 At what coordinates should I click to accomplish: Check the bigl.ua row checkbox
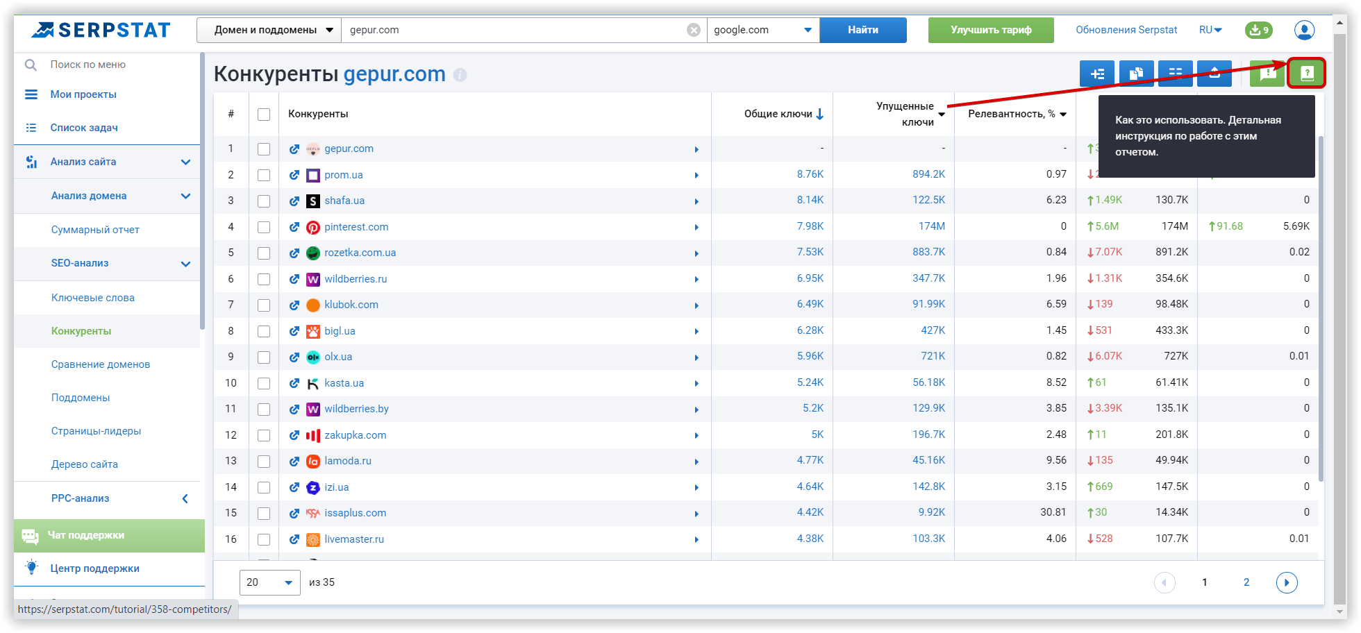click(x=264, y=331)
